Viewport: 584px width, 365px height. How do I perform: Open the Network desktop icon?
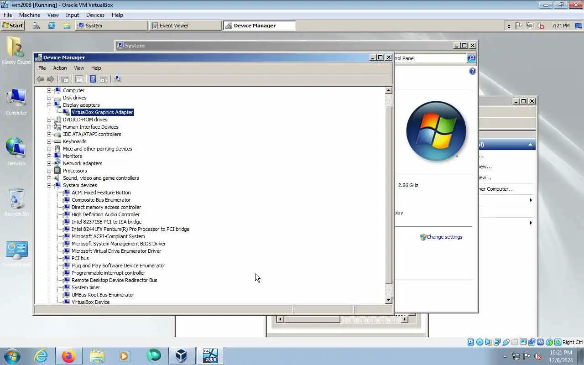pyautogui.click(x=16, y=152)
